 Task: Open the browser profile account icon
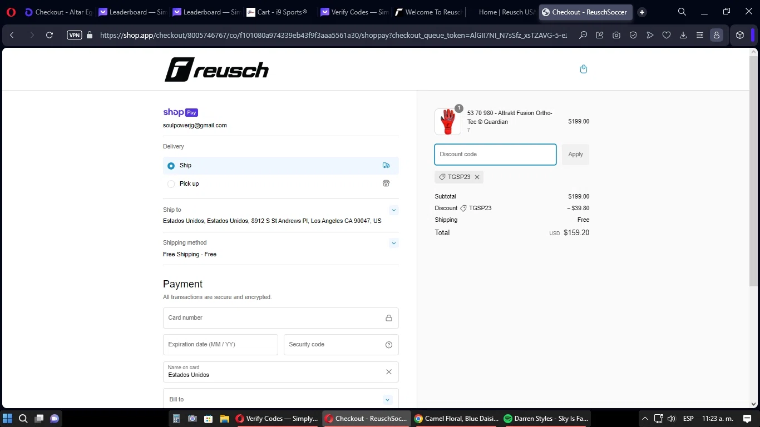pyautogui.click(x=717, y=35)
